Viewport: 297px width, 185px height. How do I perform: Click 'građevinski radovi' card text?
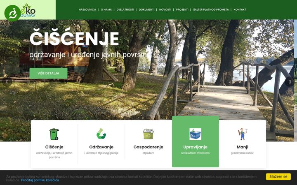point(243,153)
